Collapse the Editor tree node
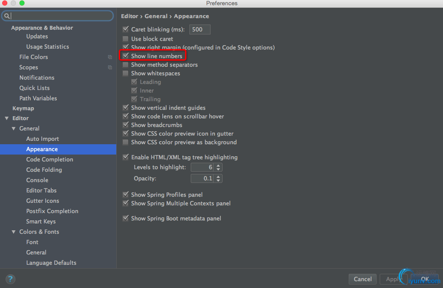 tap(7, 118)
